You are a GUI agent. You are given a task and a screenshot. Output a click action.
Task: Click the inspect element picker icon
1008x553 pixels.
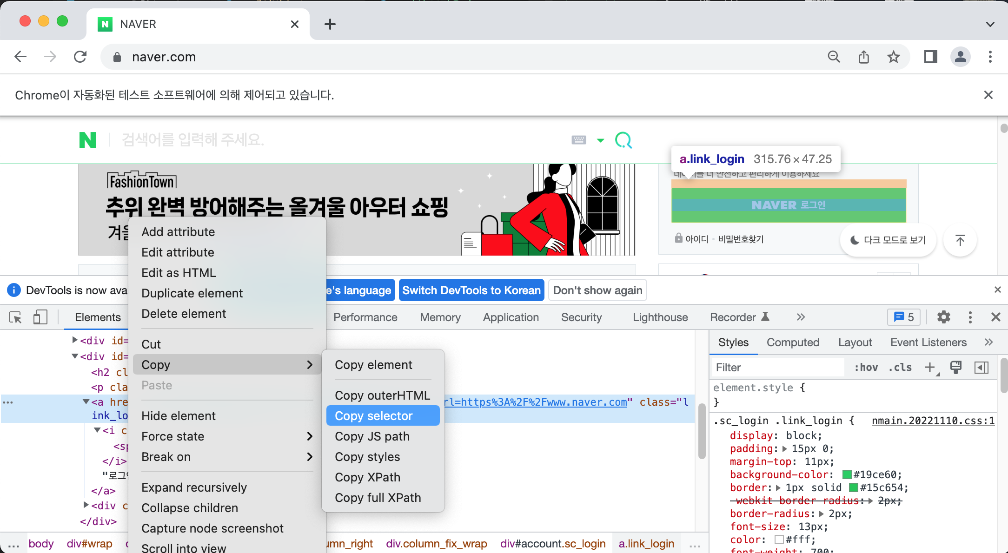[x=15, y=317]
